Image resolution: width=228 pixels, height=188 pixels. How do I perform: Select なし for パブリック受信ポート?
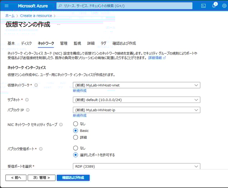tap(76, 148)
